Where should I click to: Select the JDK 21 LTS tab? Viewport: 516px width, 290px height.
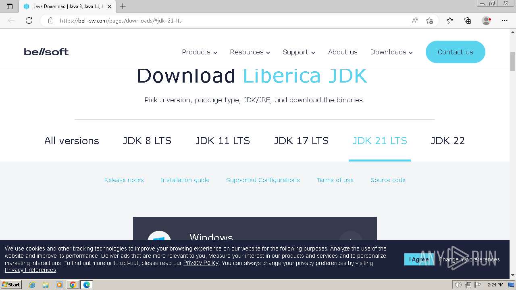[x=380, y=141]
